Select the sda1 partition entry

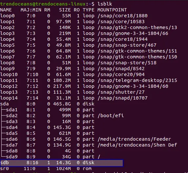[12, 110]
